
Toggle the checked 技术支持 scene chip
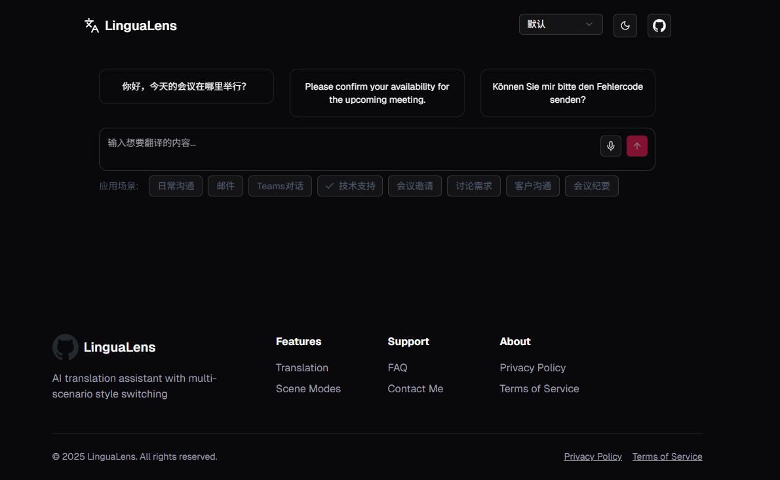350,186
